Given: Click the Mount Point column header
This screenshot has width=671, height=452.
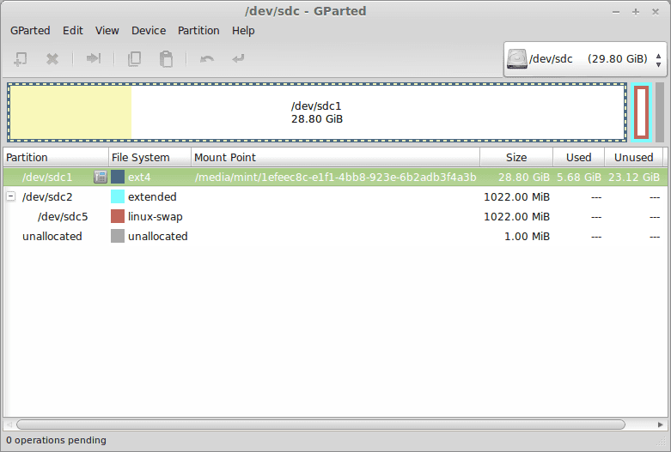Looking at the screenshot, I should tap(335, 157).
